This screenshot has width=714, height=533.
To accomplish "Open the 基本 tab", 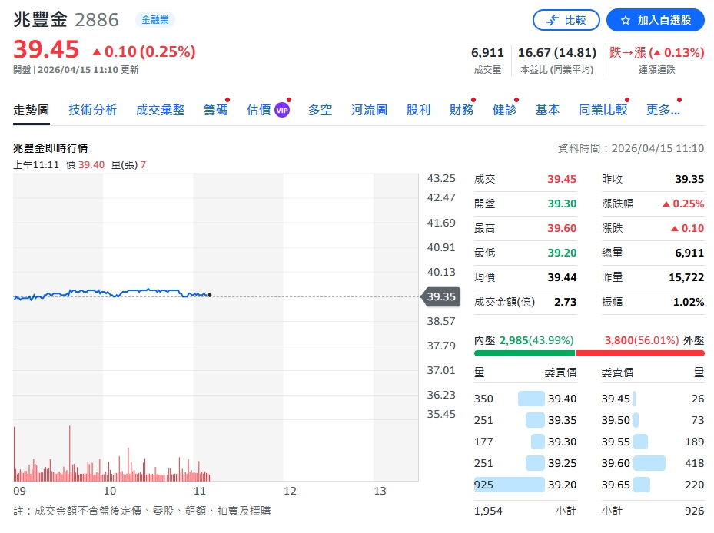I will click(x=547, y=109).
